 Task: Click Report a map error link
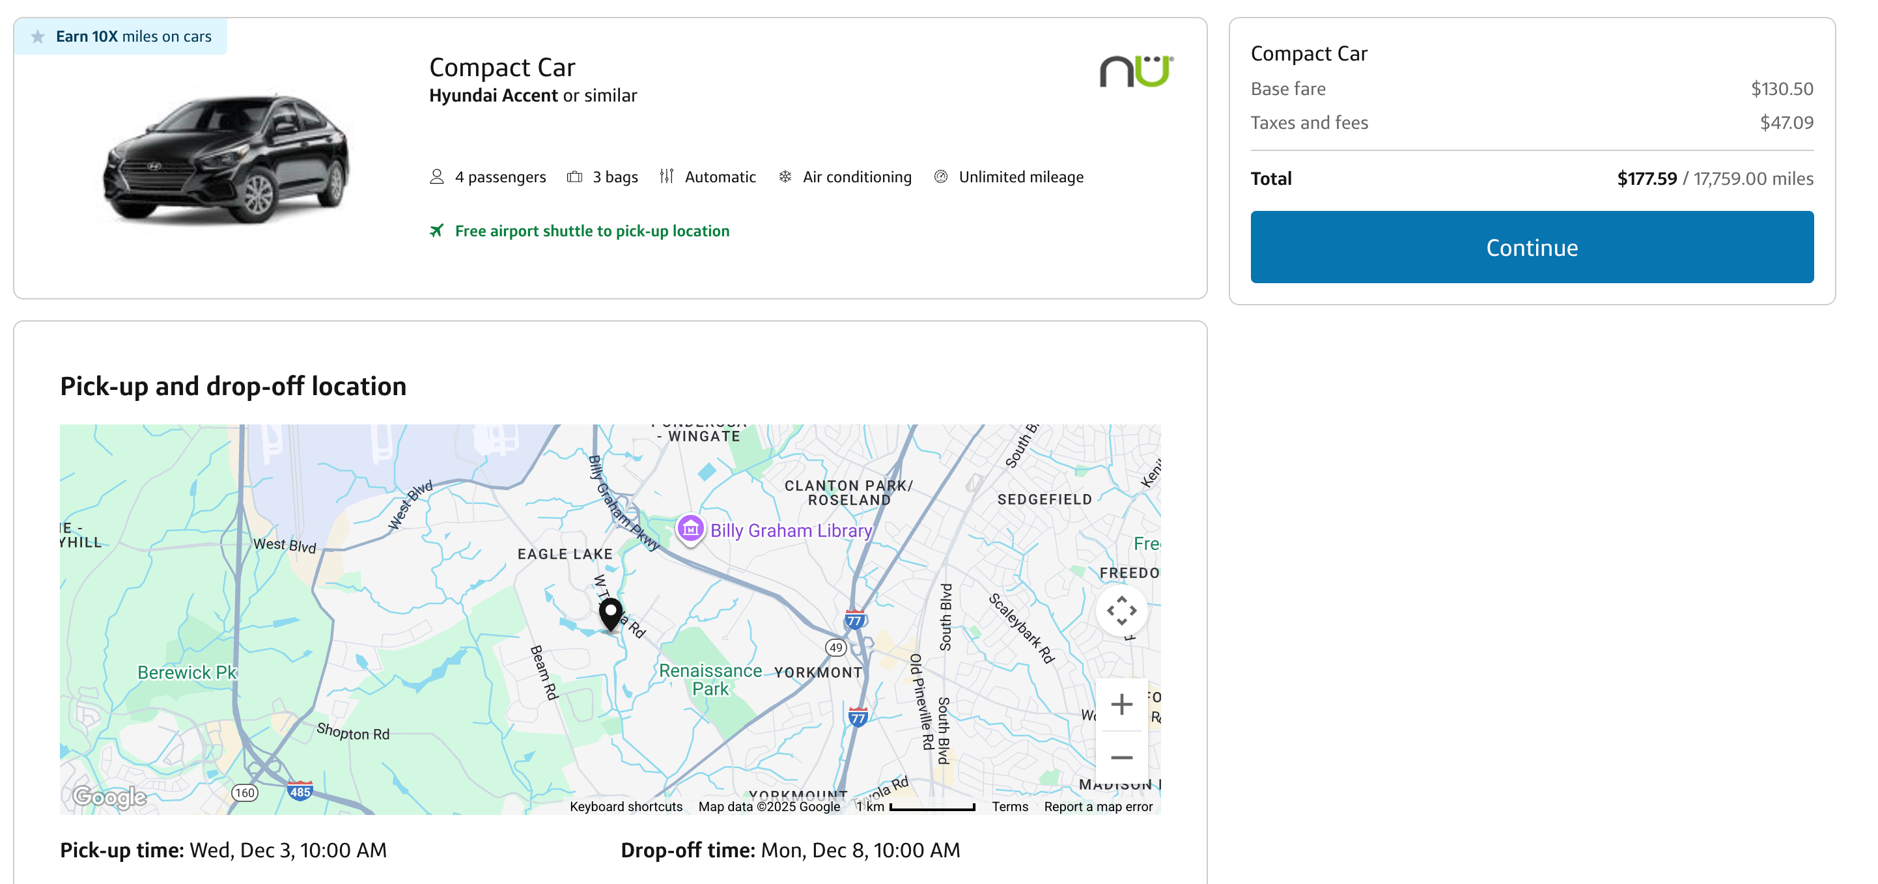1097,806
